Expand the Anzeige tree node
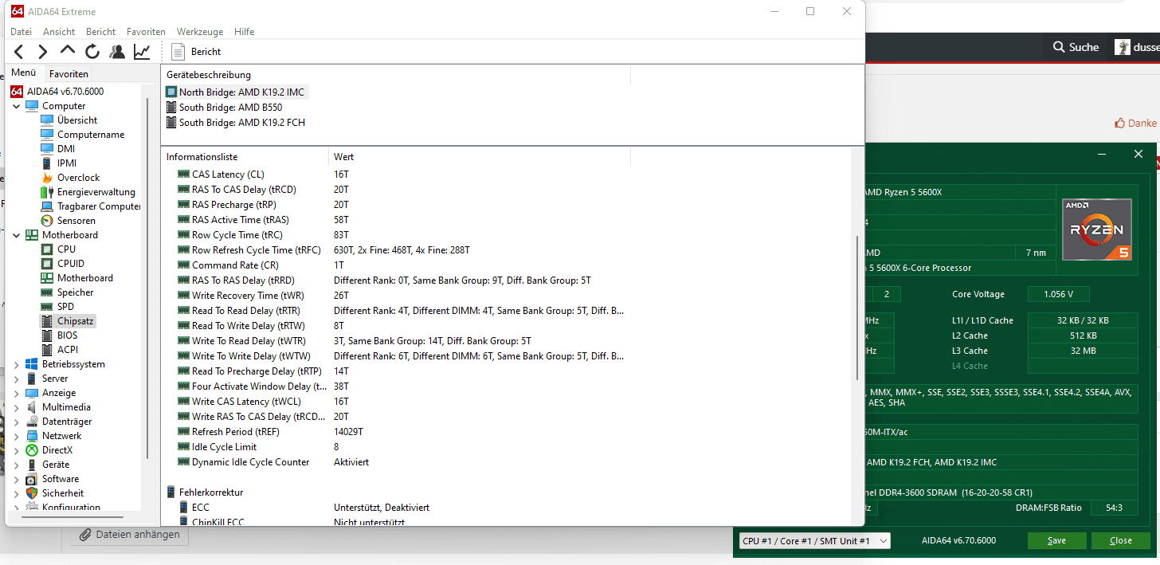The width and height of the screenshot is (1160, 565). point(17,393)
